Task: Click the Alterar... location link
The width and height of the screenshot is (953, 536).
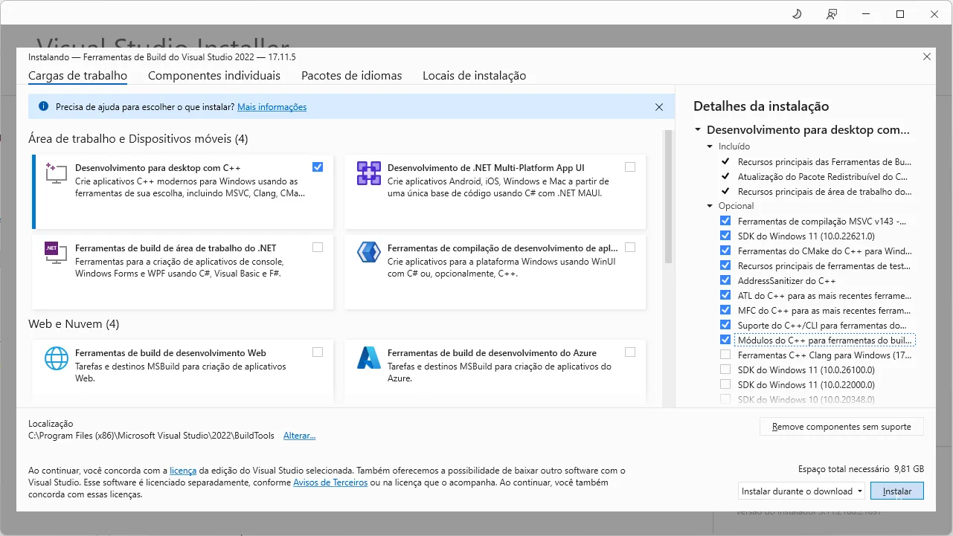Action: point(299,436)
